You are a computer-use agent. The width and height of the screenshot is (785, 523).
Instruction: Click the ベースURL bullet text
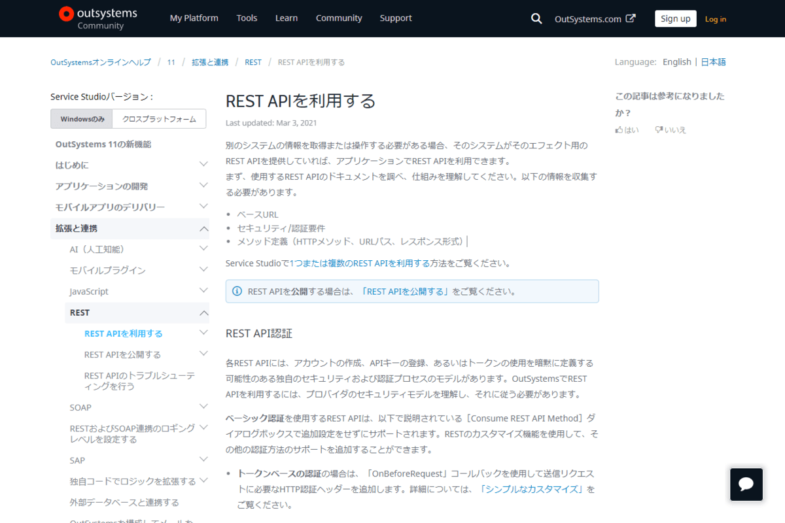(x=258, y=214)
